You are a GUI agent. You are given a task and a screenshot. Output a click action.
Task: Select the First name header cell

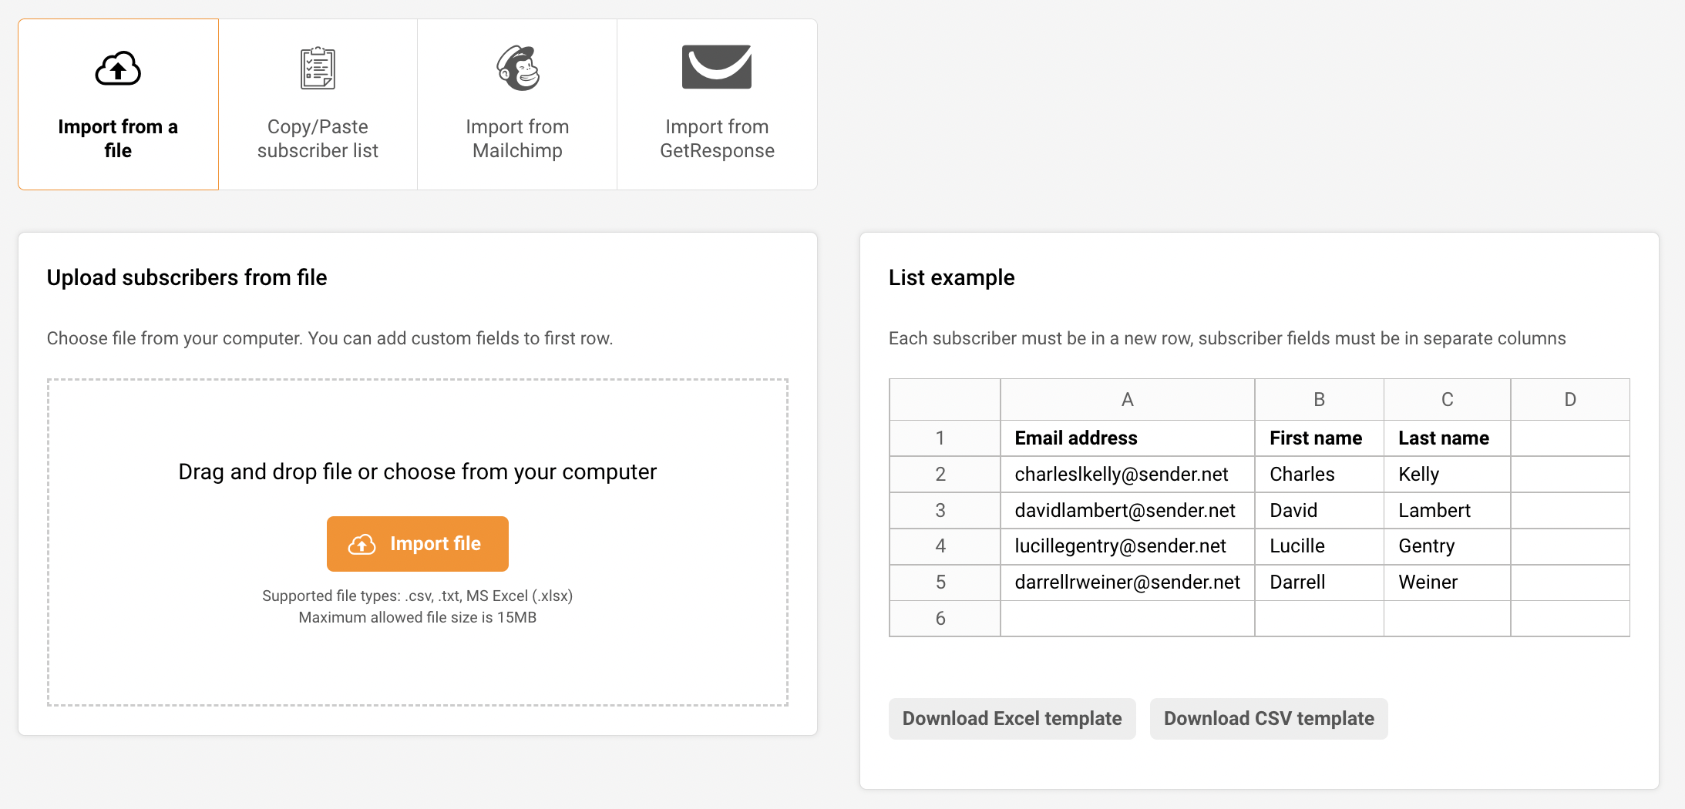pos(1315,438)
